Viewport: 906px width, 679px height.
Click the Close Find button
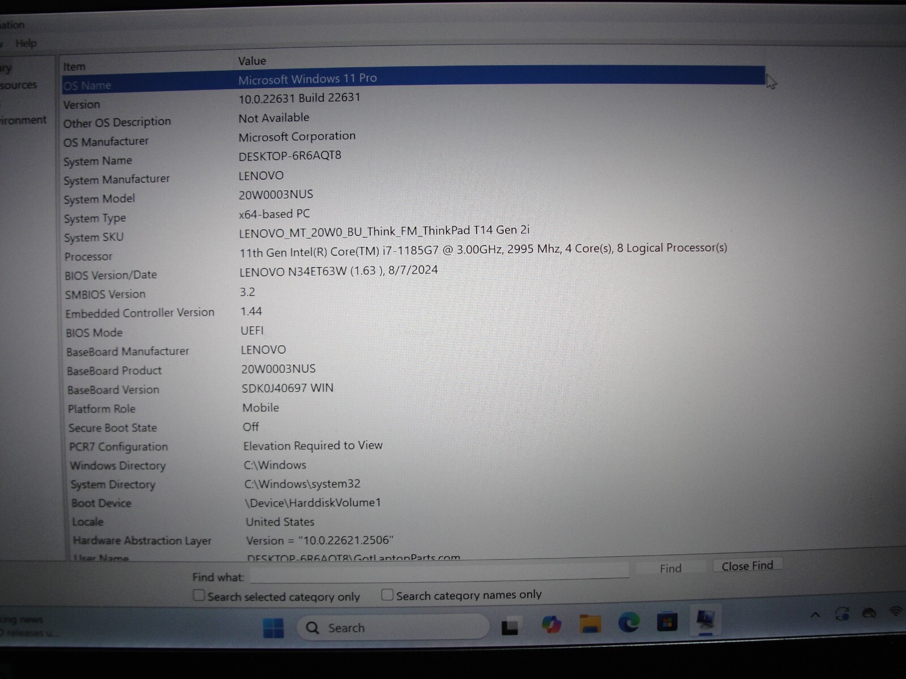coord(747,566)
